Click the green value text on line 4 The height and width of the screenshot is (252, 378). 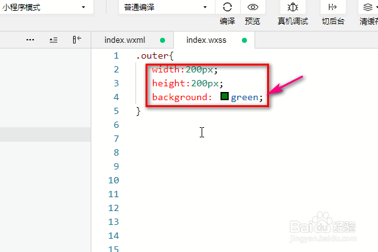pos(244,98)
